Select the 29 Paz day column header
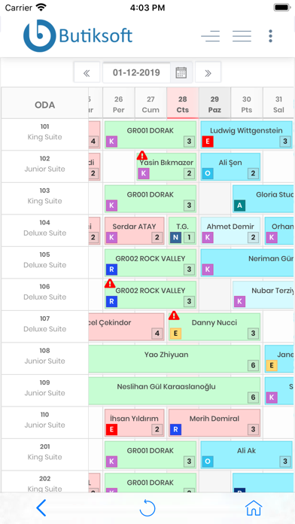Image resolution: width=295 pixels, height=524 pixels. pyautogui.click(x=214, y=104)
